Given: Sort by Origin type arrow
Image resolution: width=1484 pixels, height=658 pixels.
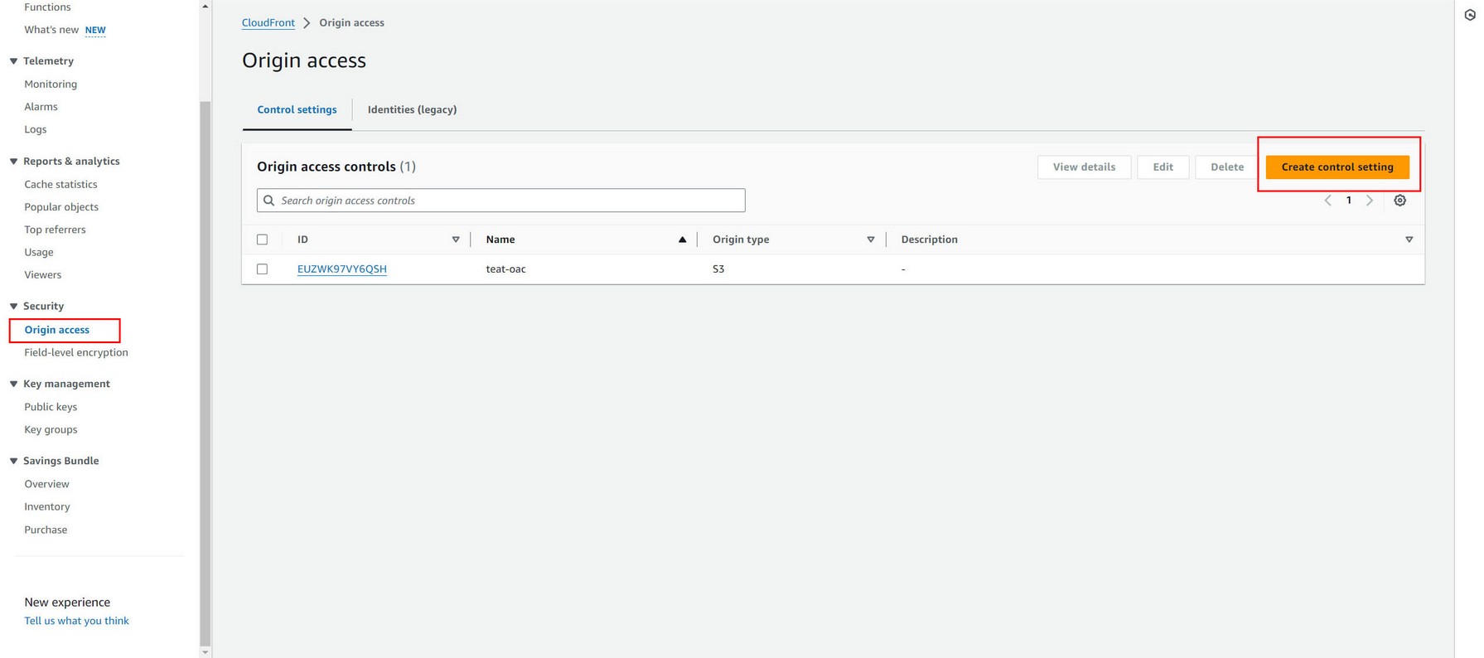Looking at the screenshot, I should click(x=870, y=239).
